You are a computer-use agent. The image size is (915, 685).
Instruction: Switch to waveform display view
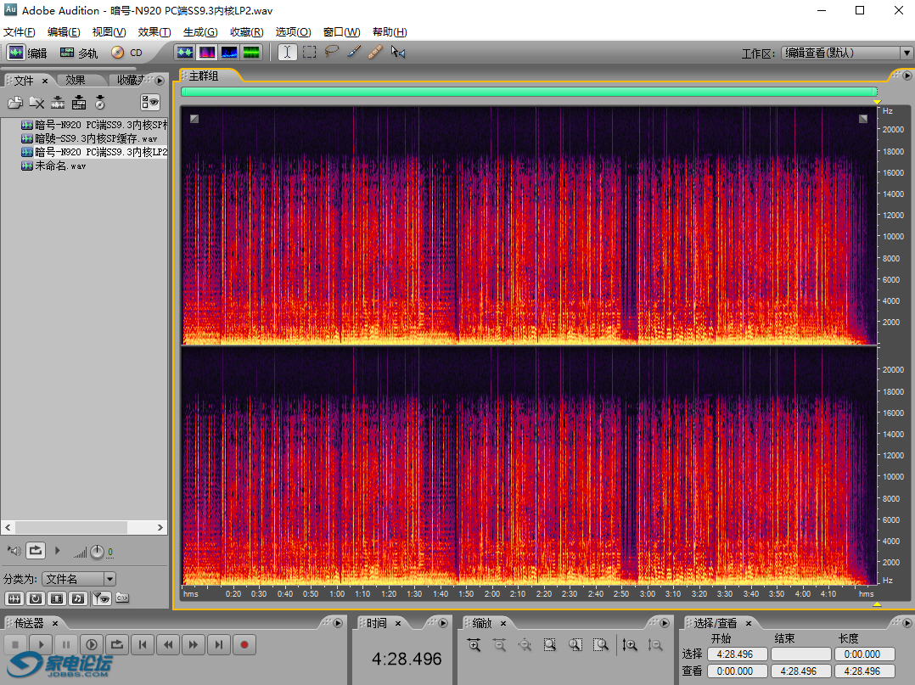(185, 52)
